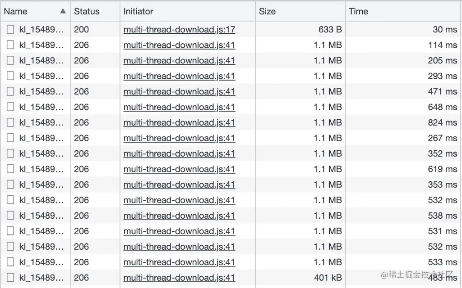Sort requests by the Size column
This screenshot has width=462, height=288.
tap(267, 11)
